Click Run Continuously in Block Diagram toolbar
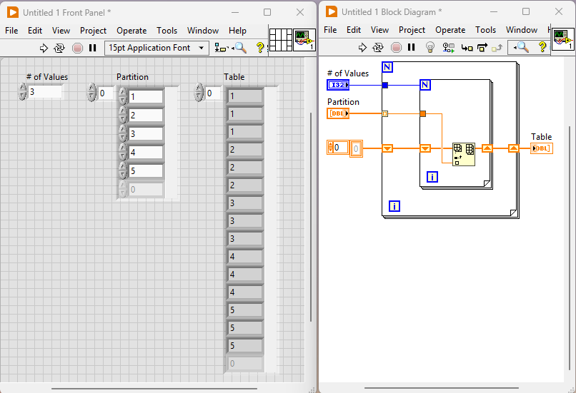The height and width of the screenshot is (393, 576). (x=379, y=48)
